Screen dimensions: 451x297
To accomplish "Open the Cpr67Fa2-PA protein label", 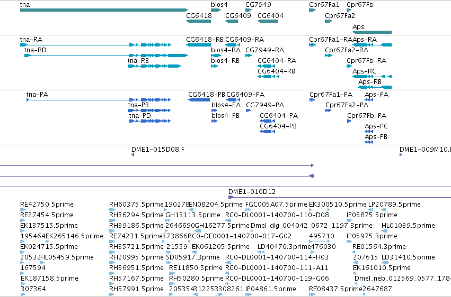I will 347,105.
